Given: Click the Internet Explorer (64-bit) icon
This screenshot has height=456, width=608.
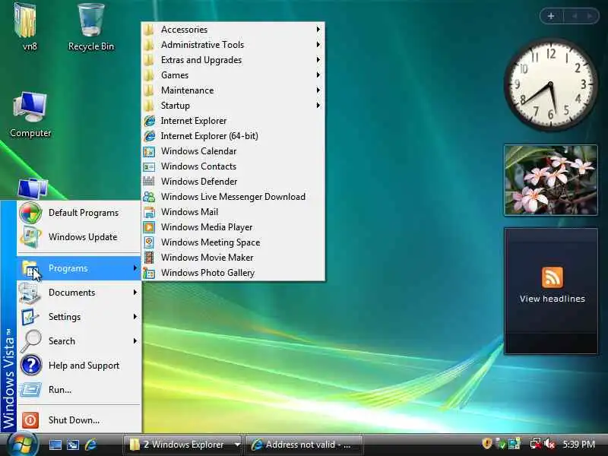Looking at the screenshot, I should (x=149, y=136).
